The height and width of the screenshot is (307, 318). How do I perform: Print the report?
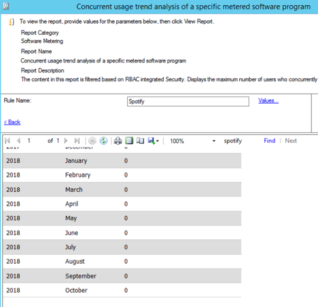click(118, 141)
